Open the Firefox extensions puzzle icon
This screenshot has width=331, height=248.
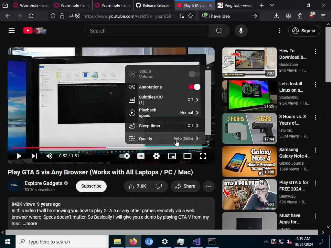coord(300,16)
